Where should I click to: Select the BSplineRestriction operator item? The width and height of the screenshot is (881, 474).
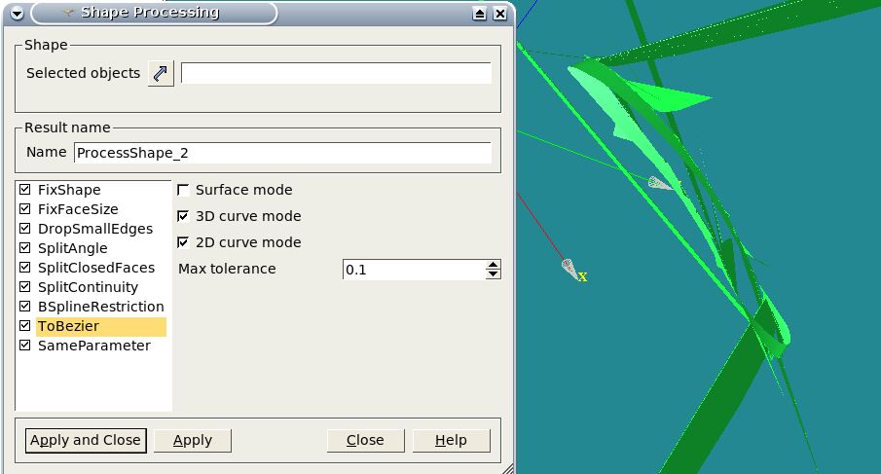coord(100,307)
